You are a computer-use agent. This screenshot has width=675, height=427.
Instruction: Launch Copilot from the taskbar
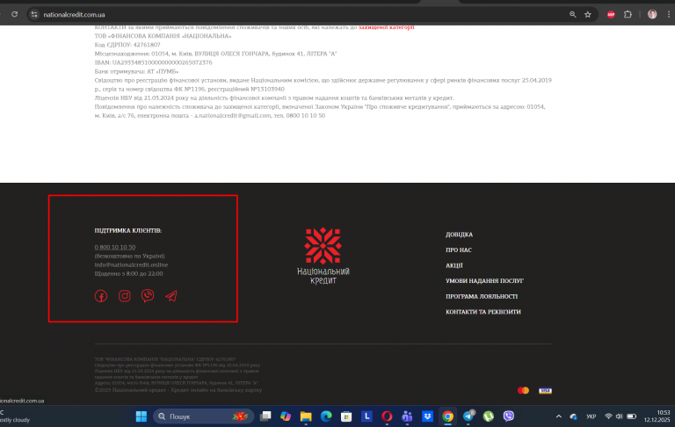click(286, 416)
